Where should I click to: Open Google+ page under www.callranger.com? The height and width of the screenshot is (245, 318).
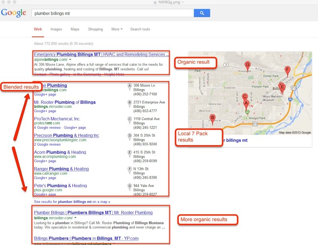[x=45, y=178]
